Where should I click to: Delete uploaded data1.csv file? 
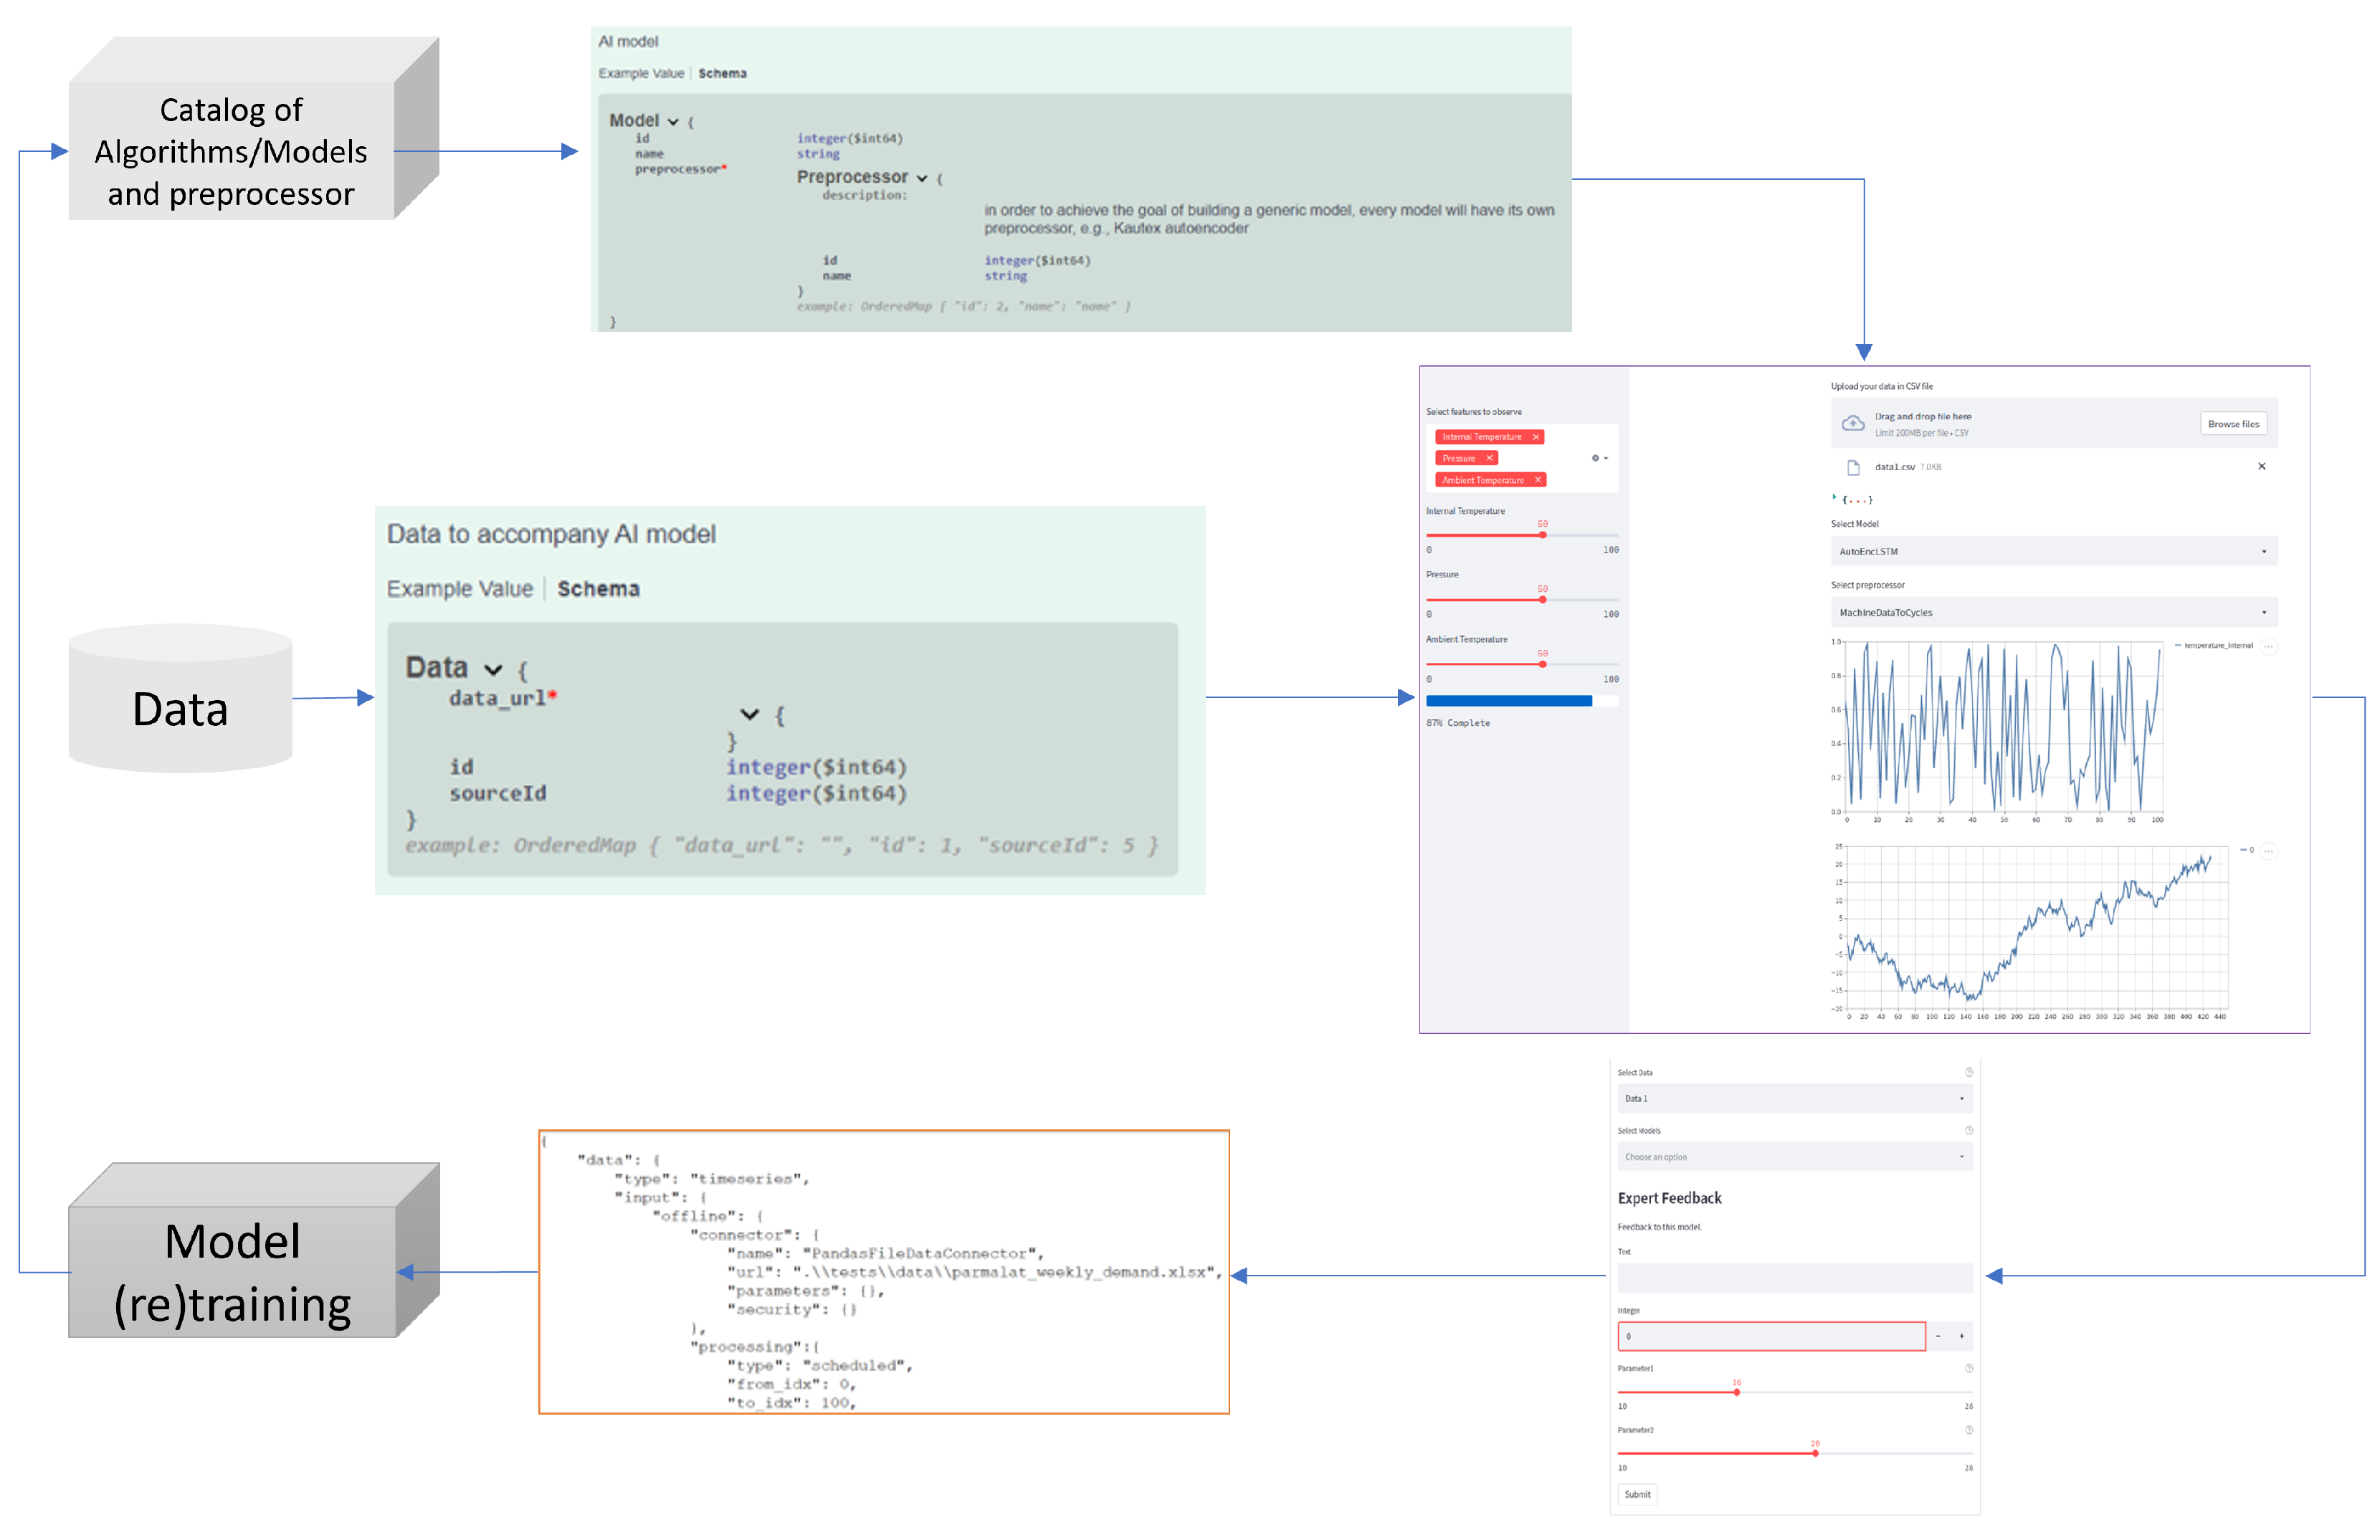coord(2261,467)
